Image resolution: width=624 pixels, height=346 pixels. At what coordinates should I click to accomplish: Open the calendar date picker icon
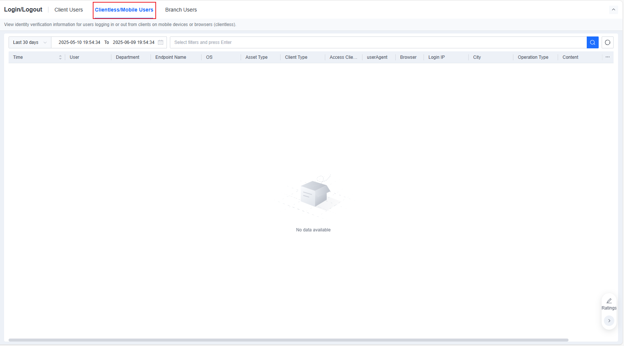(x=161, y=42)
